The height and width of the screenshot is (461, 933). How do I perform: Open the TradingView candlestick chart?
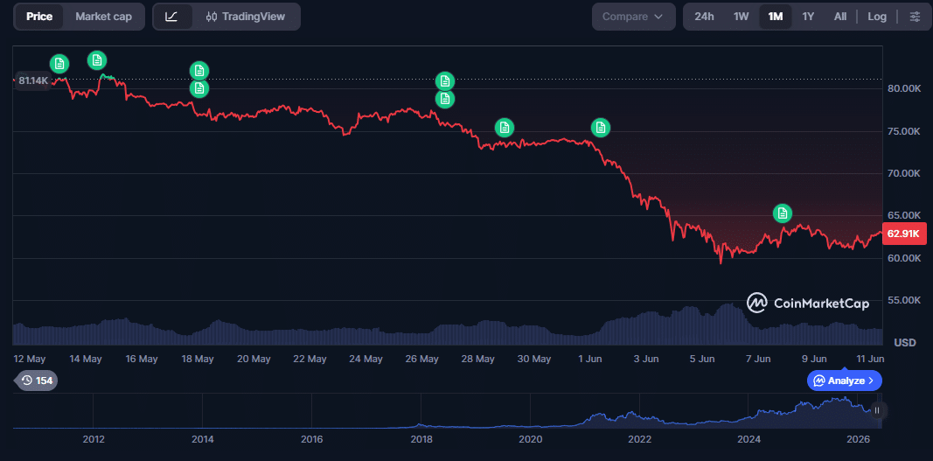246,17
